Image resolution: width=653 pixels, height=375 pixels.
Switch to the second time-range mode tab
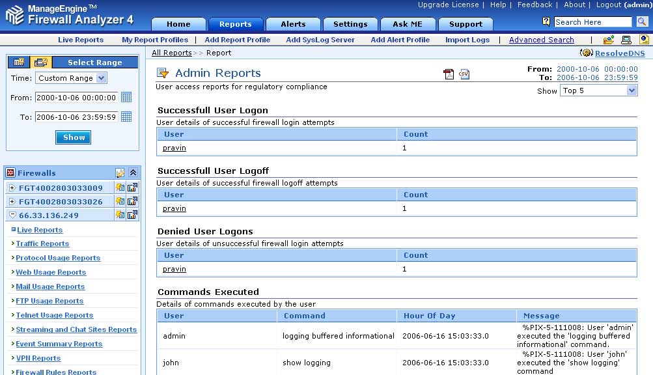click(40, 62)
